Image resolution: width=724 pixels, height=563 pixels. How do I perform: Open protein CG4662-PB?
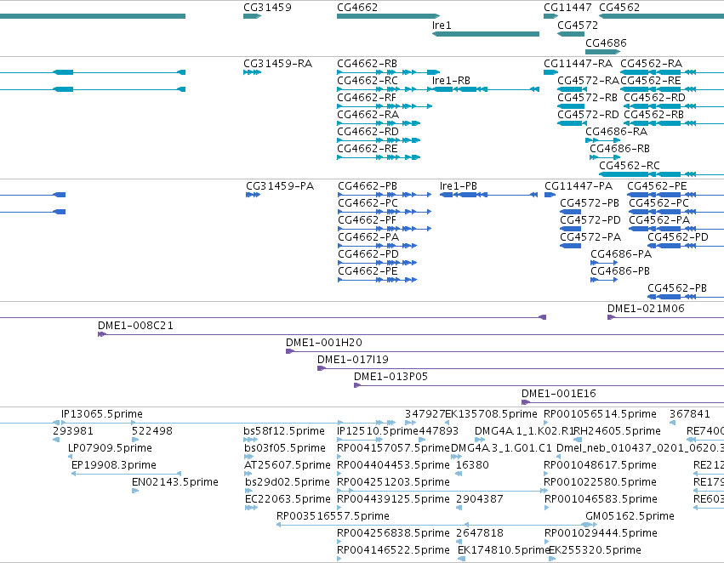point(368,186)
